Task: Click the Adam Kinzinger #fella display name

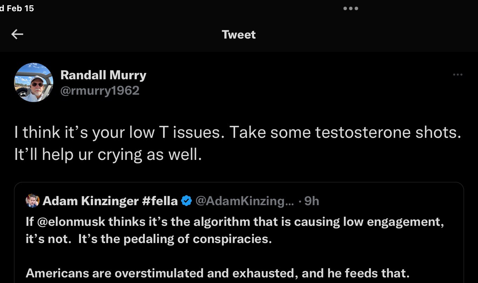Action: [x=109, y=201]
